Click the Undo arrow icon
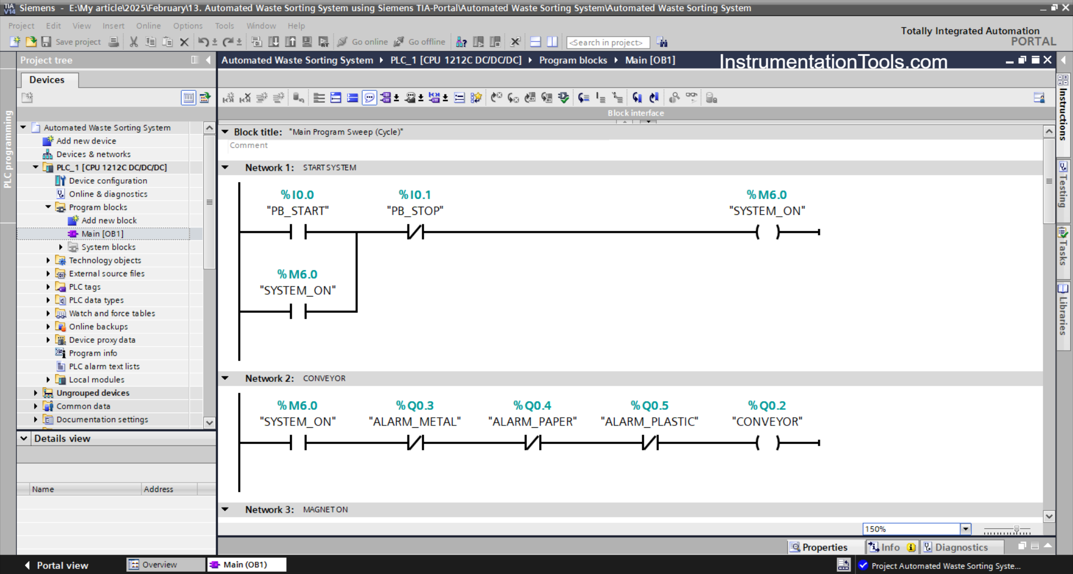 [203, 42]
